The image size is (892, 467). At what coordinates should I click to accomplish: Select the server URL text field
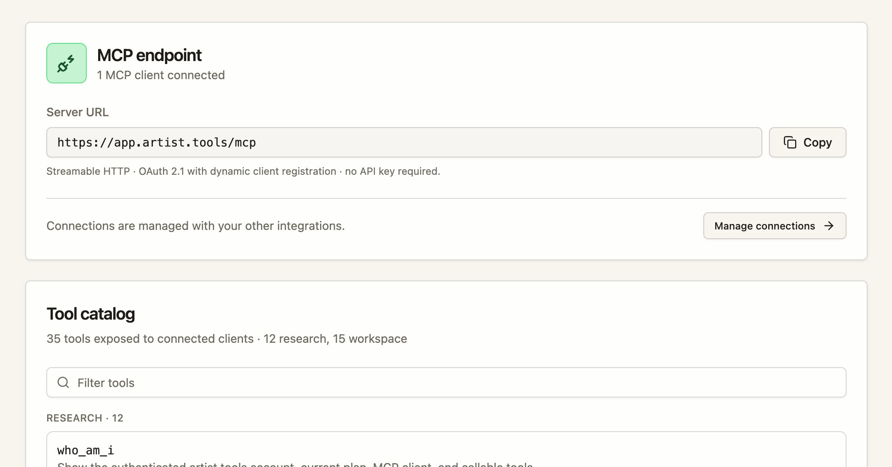coord(404,142)
